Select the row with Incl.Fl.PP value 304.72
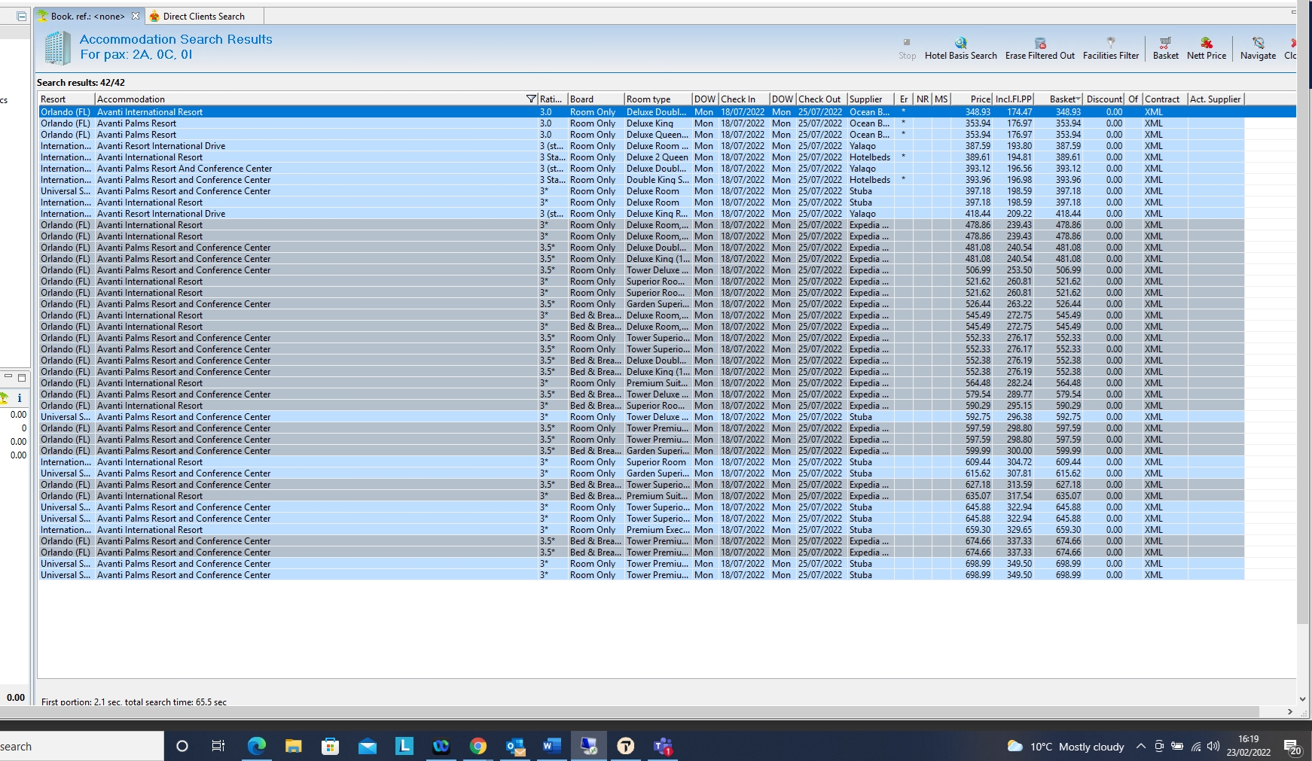This screenshot has width=1312, height=761. tap(642, 462)
